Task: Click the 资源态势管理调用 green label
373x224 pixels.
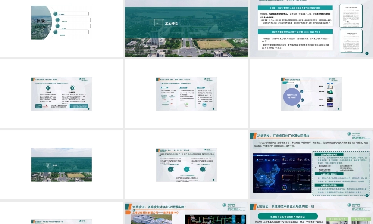Action: (x=329, y=154)
